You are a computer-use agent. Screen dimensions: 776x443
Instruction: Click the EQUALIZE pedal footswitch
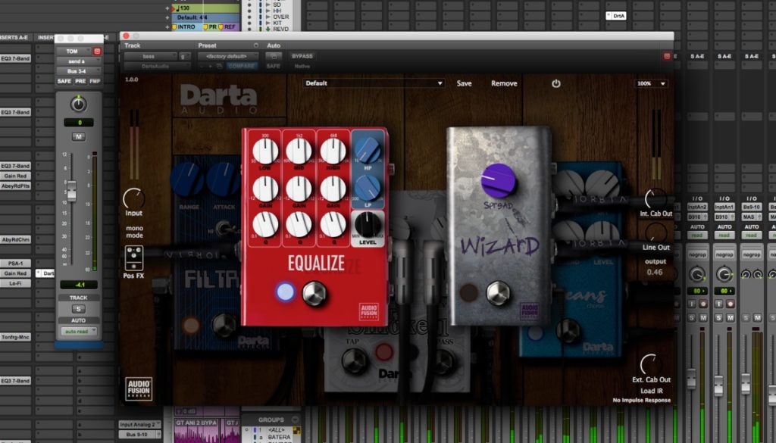[314, 293]
